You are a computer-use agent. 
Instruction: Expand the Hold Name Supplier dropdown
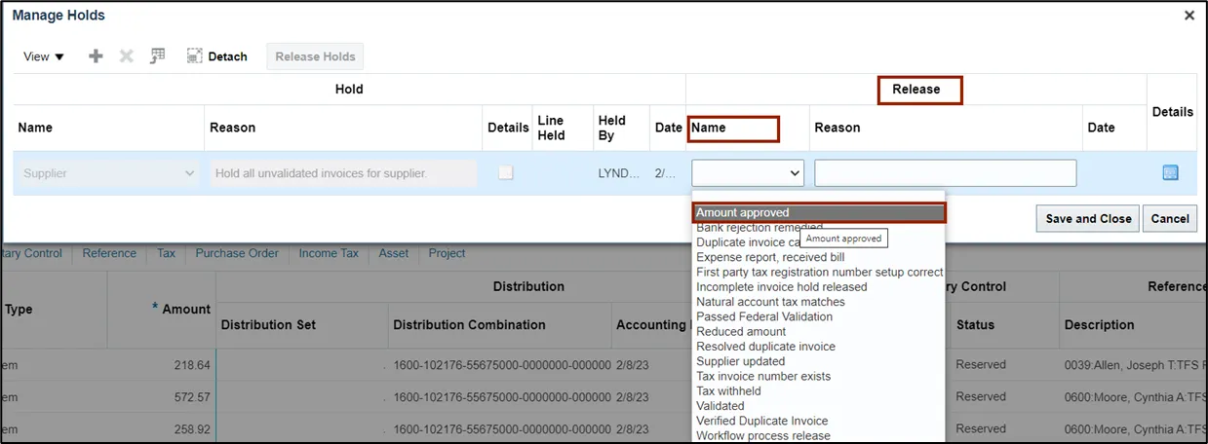click(108, 173)
